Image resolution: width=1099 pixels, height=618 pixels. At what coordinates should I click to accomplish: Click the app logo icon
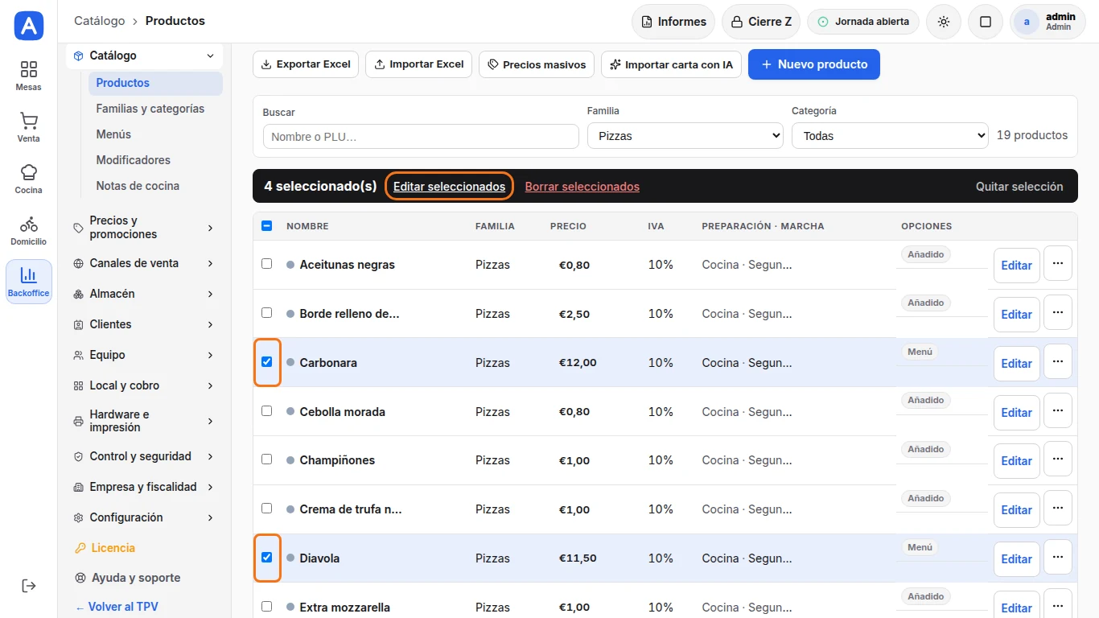[29, 26]
